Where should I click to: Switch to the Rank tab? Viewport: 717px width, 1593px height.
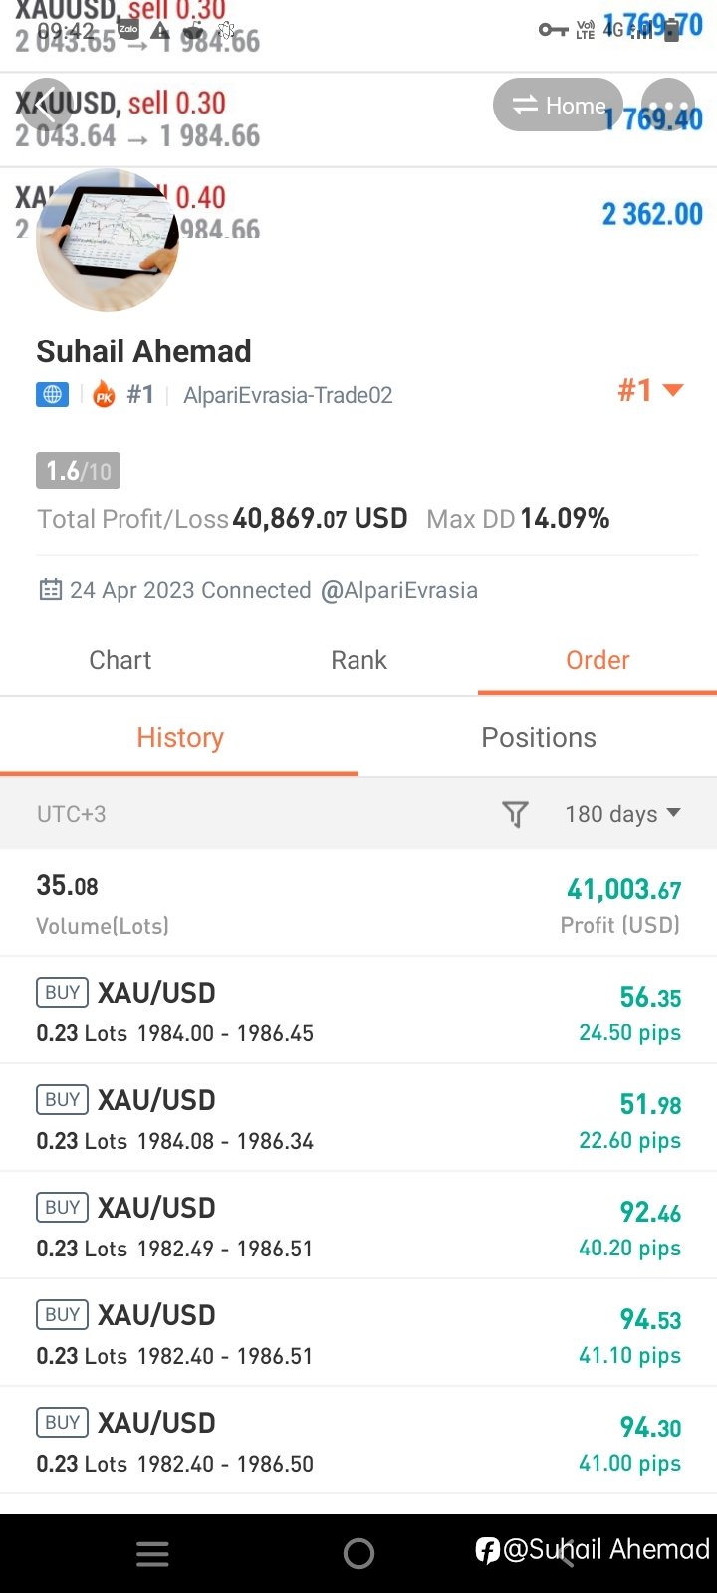(358, 660)
